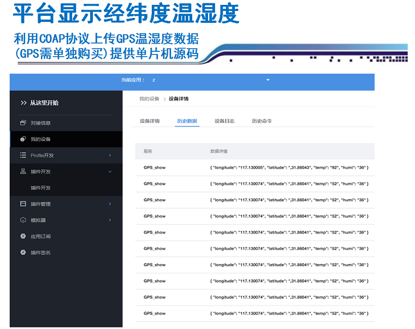Click the 设备详情 breadcrumb text
Image resolution: width=415 pixels, height=329 pixels.
point(179,99)
